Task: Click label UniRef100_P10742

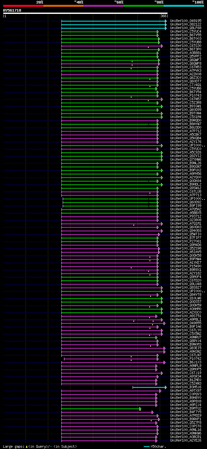Action: [186, 358]
